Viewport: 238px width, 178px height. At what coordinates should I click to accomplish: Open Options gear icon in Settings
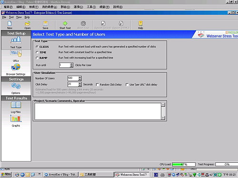coord(16,88)
